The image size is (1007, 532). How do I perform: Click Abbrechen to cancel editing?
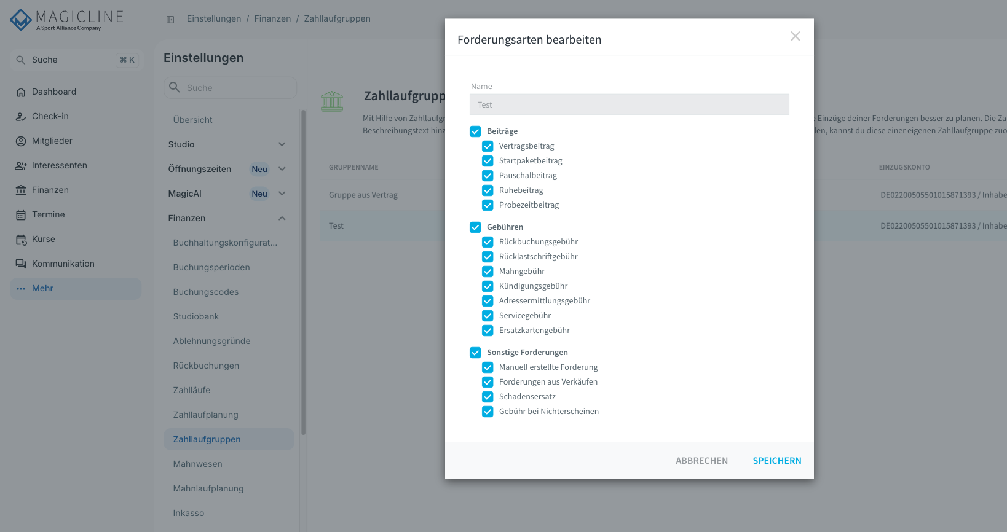point(701,461)
